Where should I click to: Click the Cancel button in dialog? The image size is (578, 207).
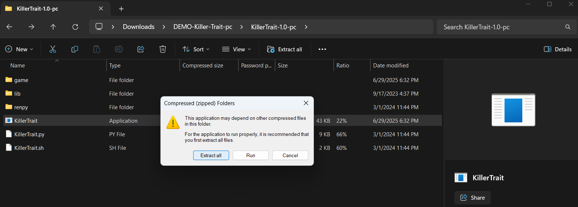click(x=290, y=155)
